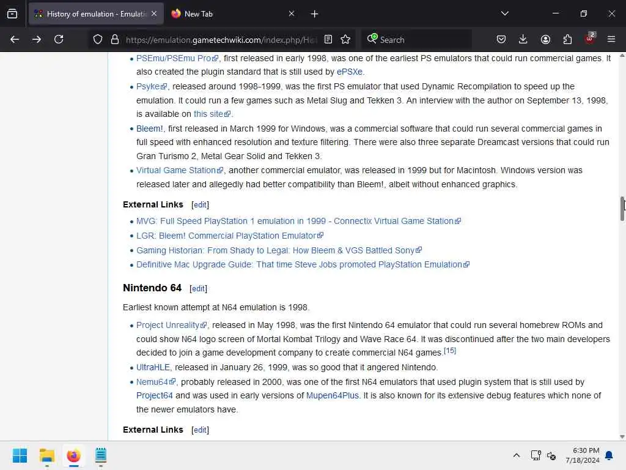Focus the Search box
The height and width of the screenshot is (470, 626).
coord(417,40)
